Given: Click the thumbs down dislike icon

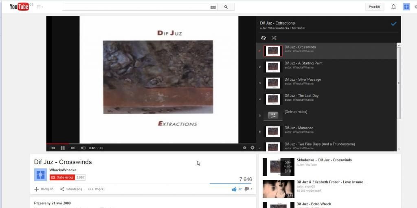Looking at the screenshot, I should pos(246,189).
